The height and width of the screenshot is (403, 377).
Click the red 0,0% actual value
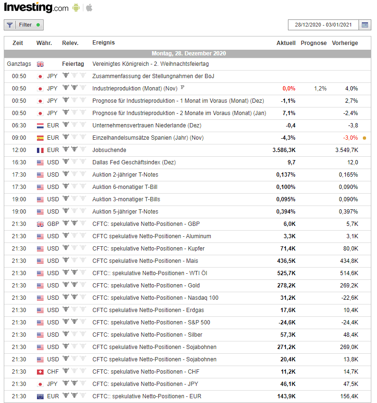pyautogui.click(x=289, y=89)
